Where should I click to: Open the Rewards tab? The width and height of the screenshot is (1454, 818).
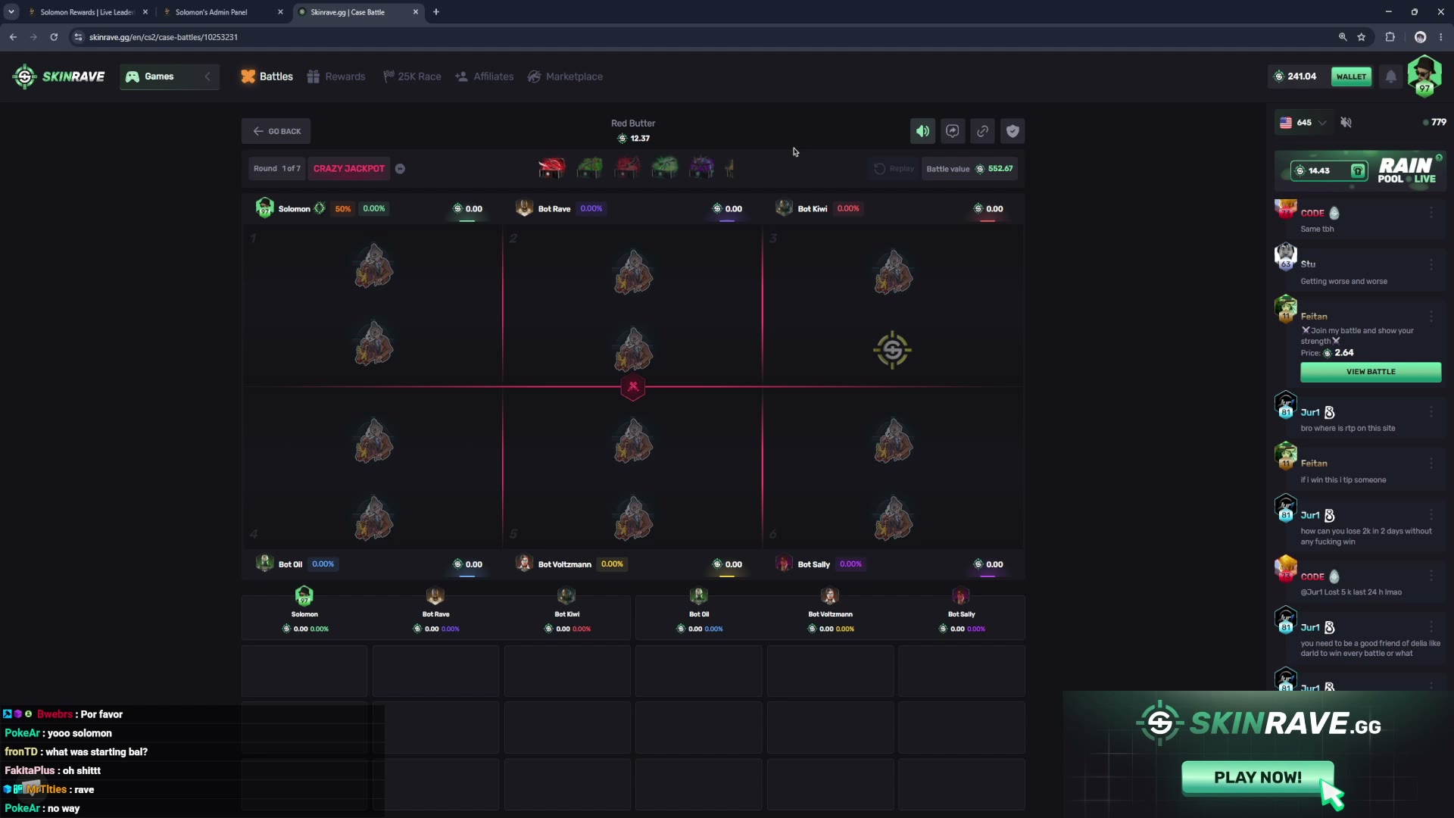[336, 76]
